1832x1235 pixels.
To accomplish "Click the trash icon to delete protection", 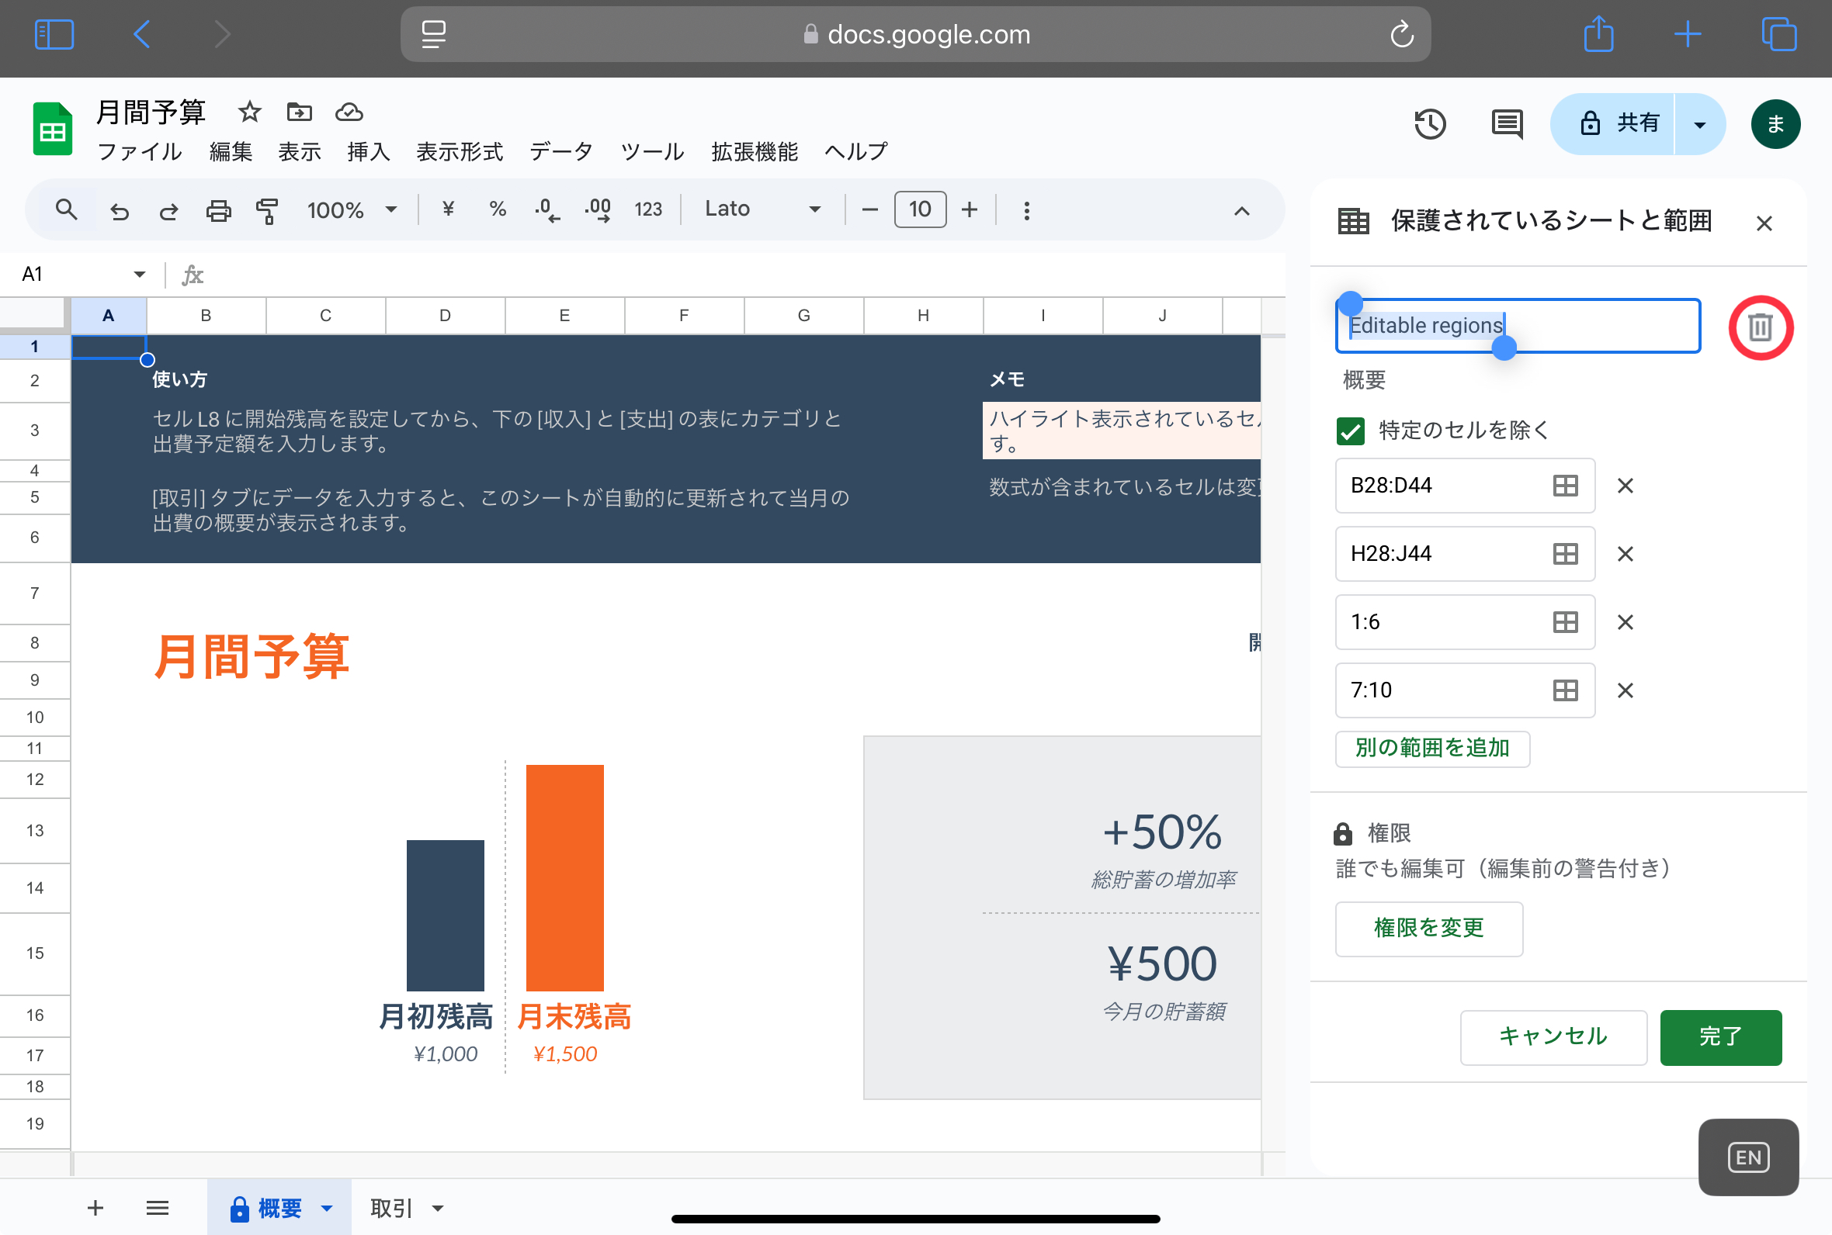I will (1760, 327).
